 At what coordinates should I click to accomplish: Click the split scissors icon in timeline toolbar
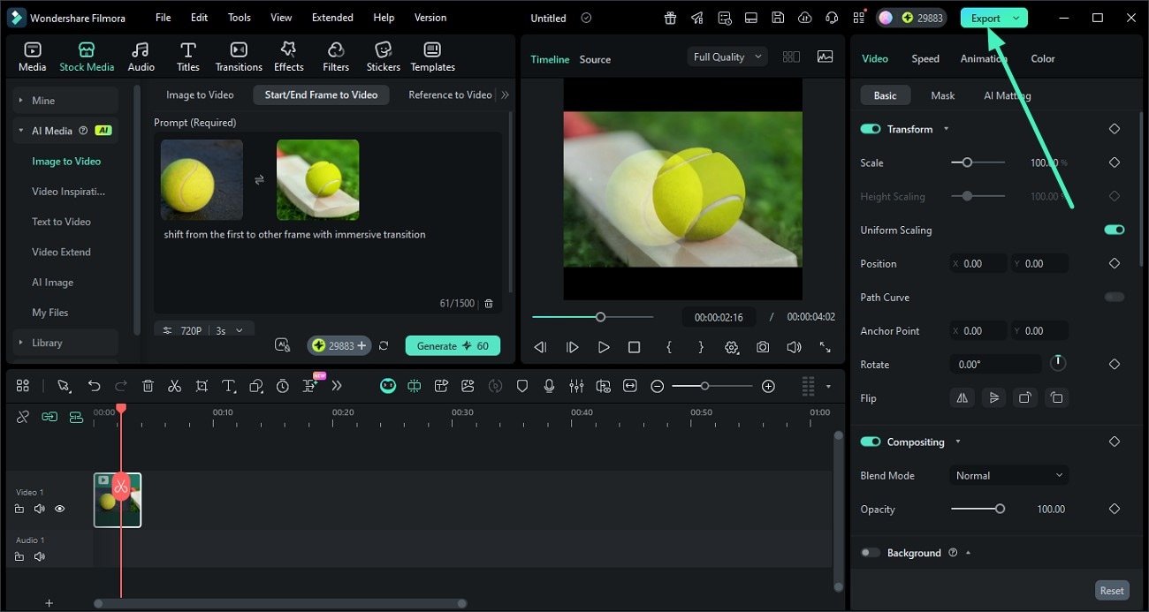174,386
